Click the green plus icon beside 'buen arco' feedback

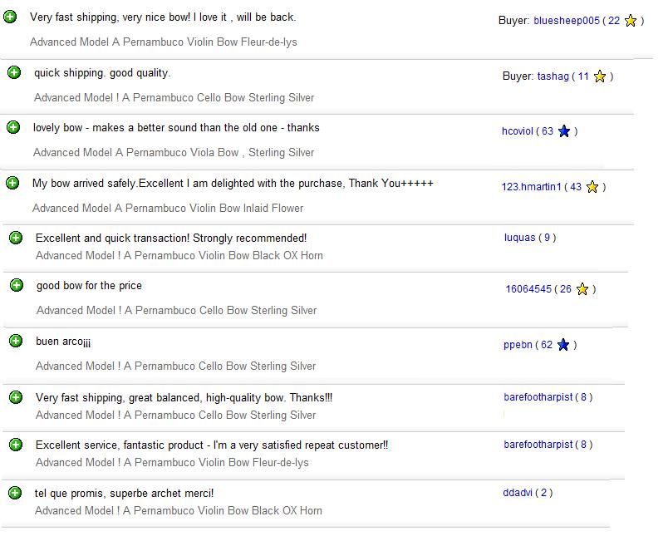pos(16,341)
